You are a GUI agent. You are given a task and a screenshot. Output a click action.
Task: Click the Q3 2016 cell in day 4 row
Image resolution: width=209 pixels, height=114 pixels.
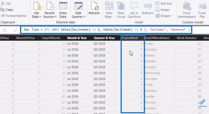[106, 61]
